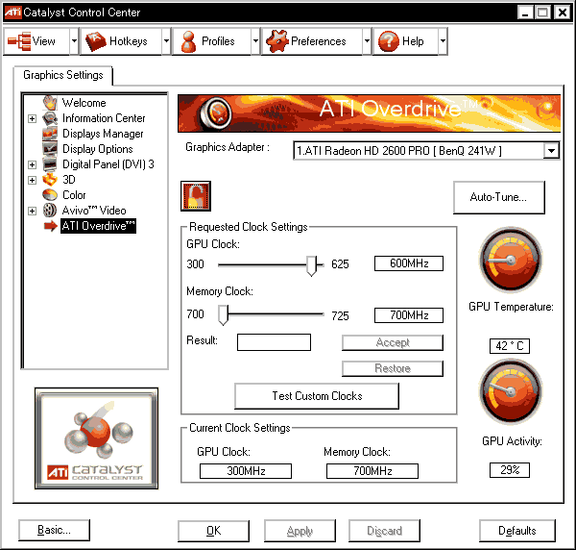
Task: Click the 3D cube icon
Action: [50, 180]
